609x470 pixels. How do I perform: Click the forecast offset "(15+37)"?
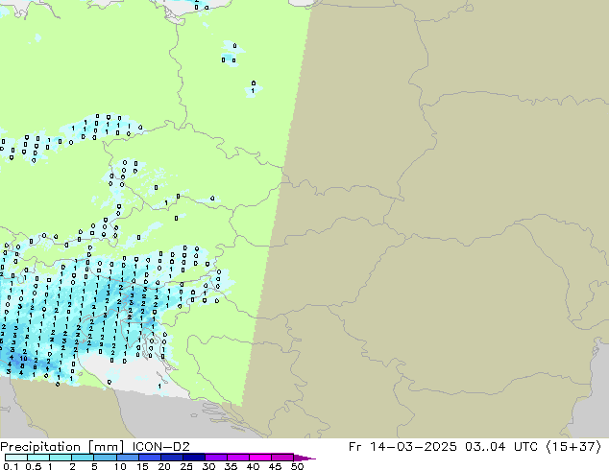click(x=573, y=447)
